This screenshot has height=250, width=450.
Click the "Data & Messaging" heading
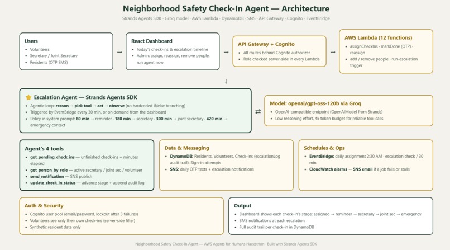pyautogui.click(x=187, y=148)
